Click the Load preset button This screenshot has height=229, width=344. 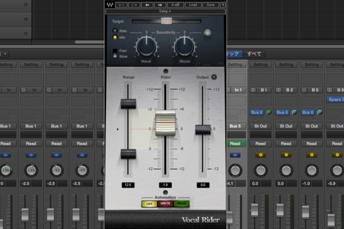coord(193,5)
